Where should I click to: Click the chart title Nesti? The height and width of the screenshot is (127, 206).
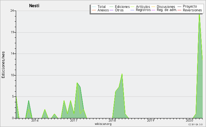coord(34,6)
